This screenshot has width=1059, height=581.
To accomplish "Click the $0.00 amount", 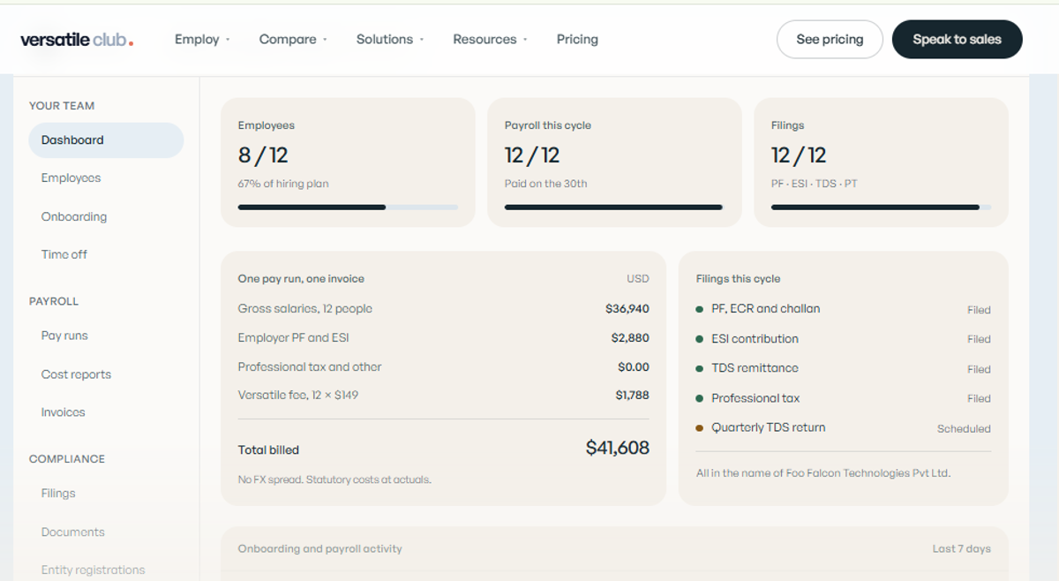I will [x=634, y=367].
